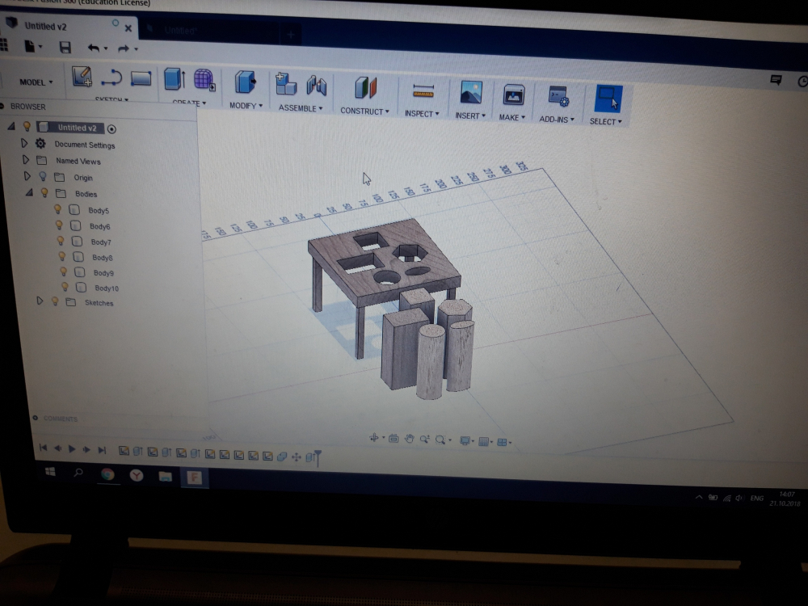Click the Look At icon

point(393,439)
